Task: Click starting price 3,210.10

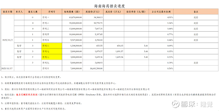Action: pos(99,40)
